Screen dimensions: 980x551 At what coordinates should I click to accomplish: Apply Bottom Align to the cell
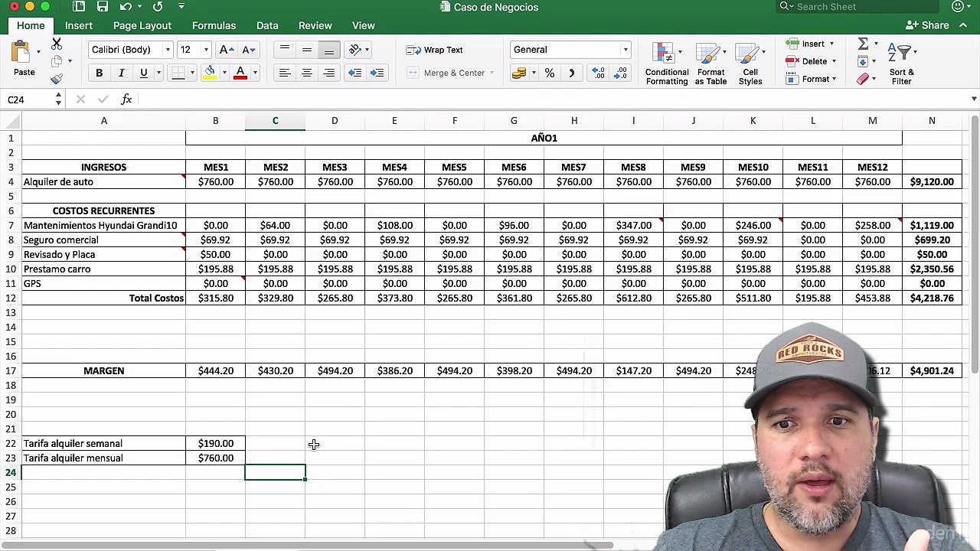pyautogui.click(x=328, y=50)
